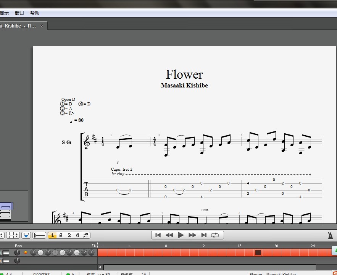Click the treble clef in first system

(x=87, y=142)
